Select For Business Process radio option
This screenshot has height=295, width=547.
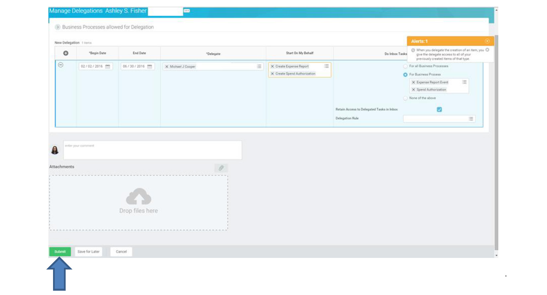[405, 74]
